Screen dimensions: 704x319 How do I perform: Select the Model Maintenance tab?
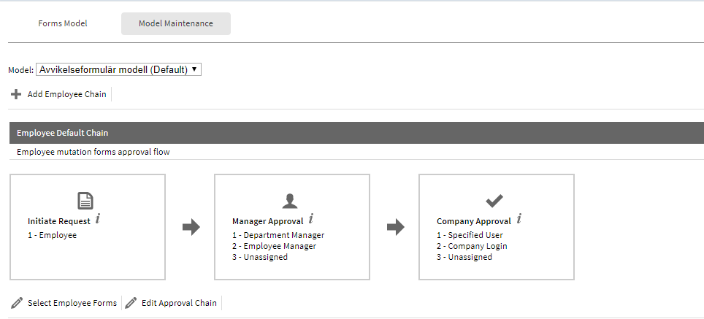[x=176, y=23]
